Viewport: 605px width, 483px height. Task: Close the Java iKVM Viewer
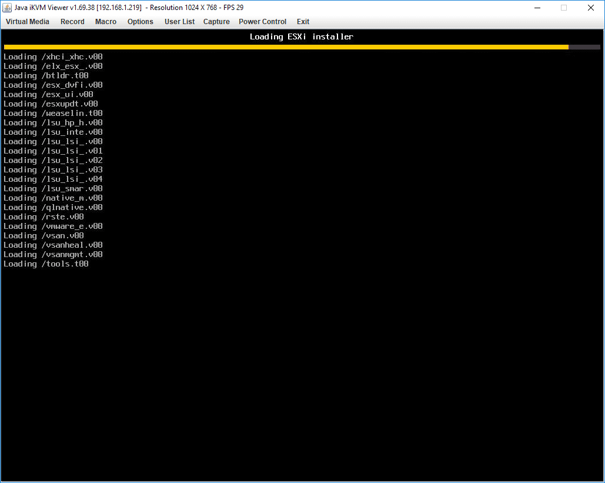(590, 8)
